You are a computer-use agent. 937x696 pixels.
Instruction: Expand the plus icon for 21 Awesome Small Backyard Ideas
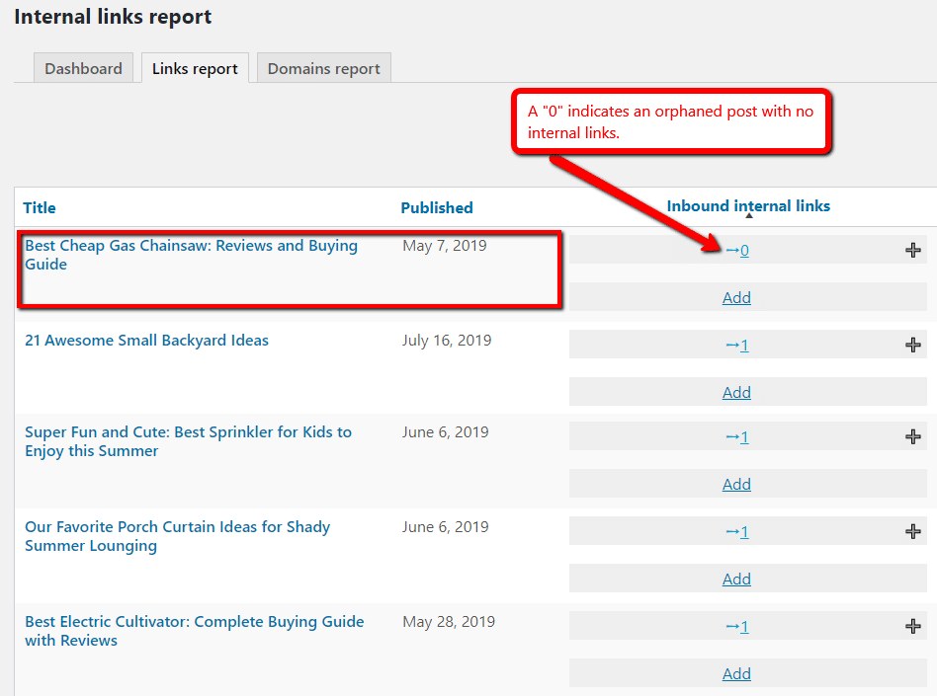point(912,345)
